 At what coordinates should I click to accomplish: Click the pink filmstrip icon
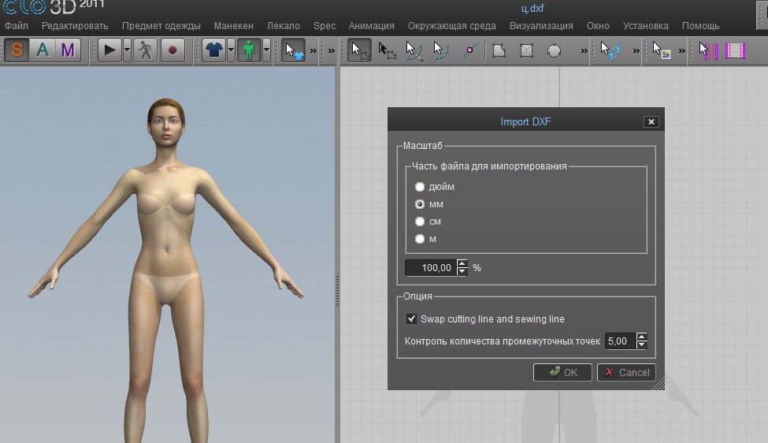click(735, 50)
